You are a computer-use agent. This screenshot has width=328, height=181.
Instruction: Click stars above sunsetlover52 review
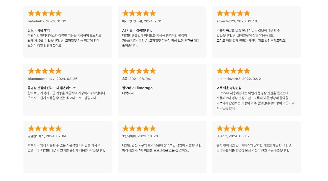233,71
